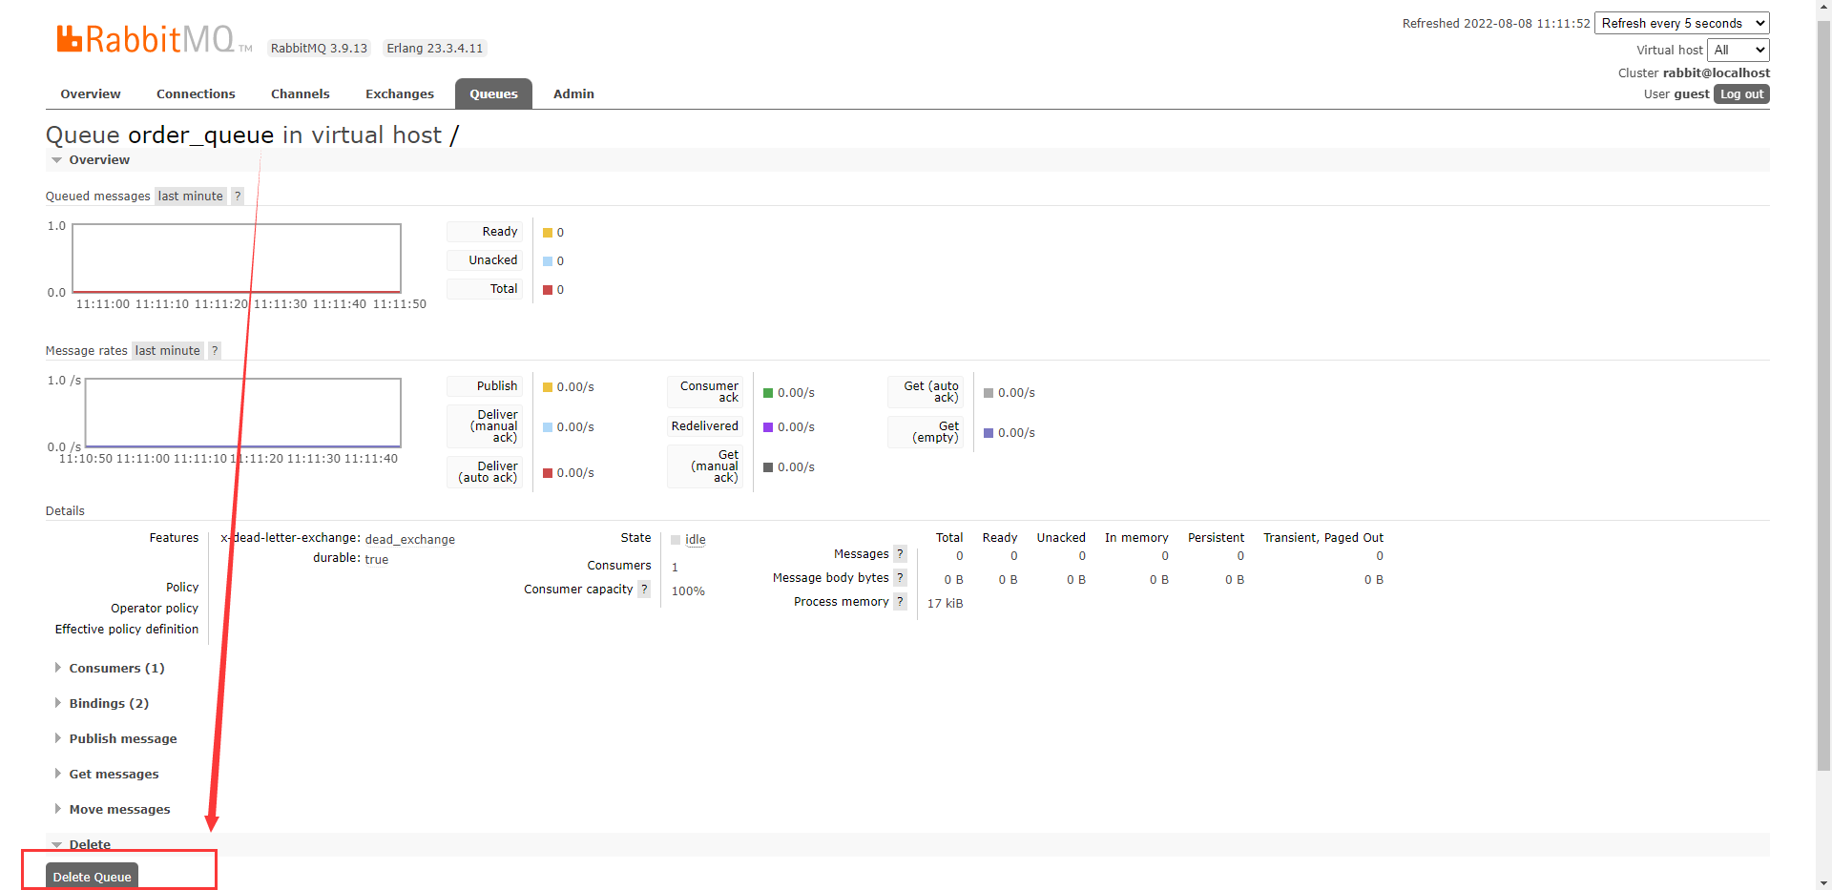Toggle Deliver (auto ack) series

485,472
